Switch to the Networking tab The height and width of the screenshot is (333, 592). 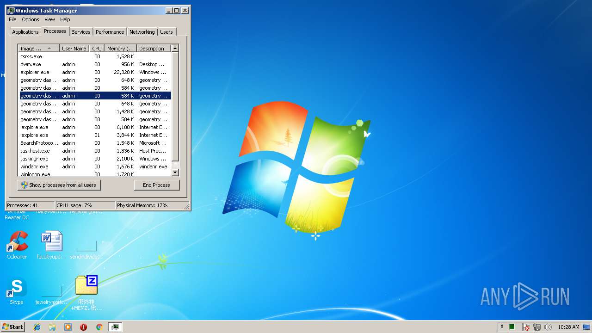[x=142, y=32]
